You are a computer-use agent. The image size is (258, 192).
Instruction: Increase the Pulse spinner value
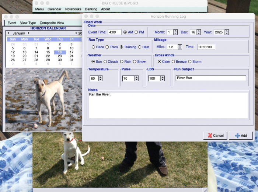click(136, 77)
